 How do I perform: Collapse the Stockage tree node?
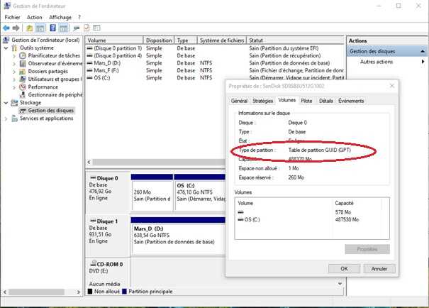(x=6, y=103)
